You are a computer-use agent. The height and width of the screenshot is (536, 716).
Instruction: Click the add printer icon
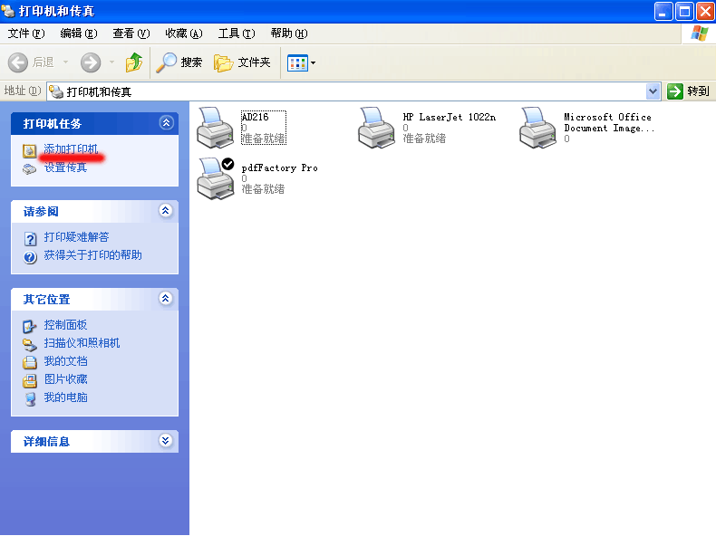30,150
